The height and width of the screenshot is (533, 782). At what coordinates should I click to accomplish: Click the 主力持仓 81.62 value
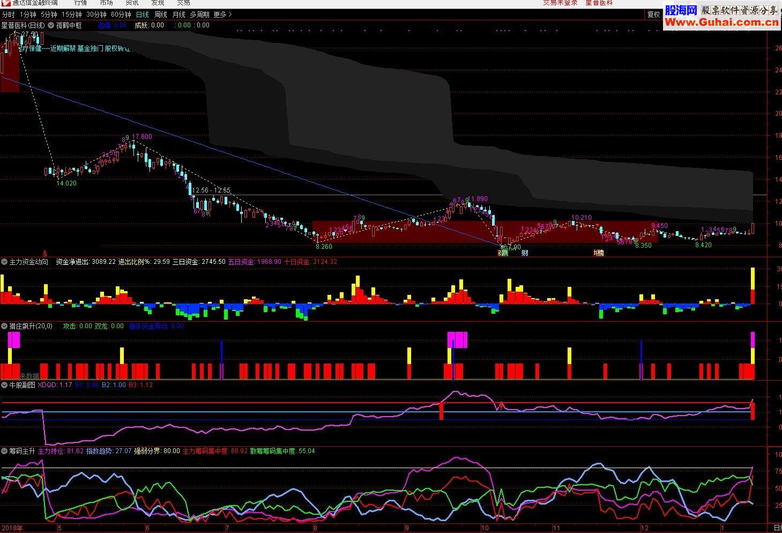click(61, 451)
